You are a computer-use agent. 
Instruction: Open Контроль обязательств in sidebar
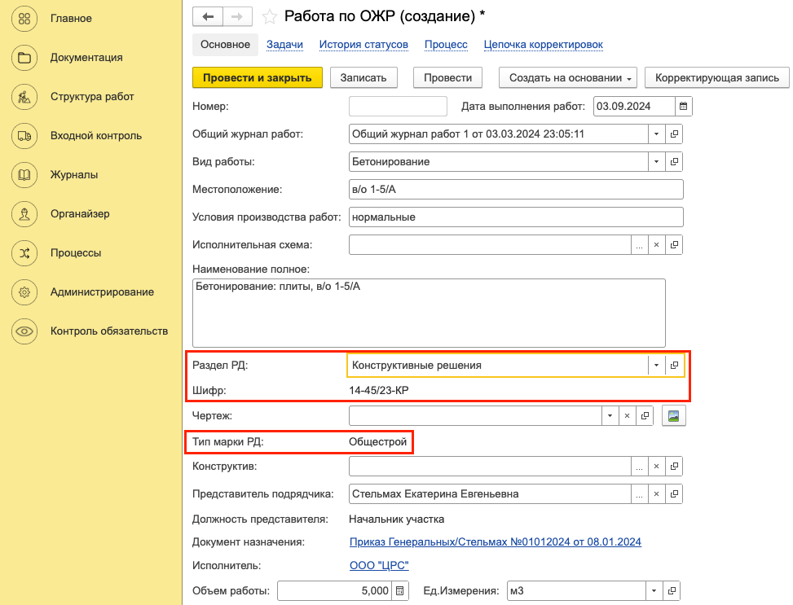108,331
